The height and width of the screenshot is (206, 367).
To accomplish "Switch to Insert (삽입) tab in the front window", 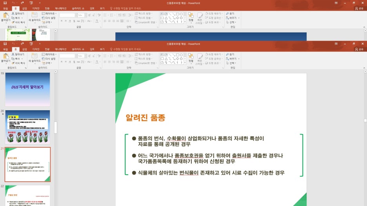I will [25, 49].
